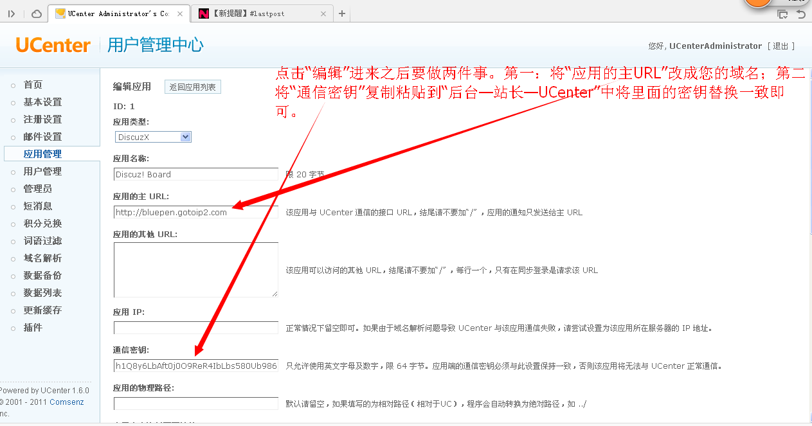Go to 域名解析 in the left menu
Viewport: 812px width, 426px height.
[42, 258]
